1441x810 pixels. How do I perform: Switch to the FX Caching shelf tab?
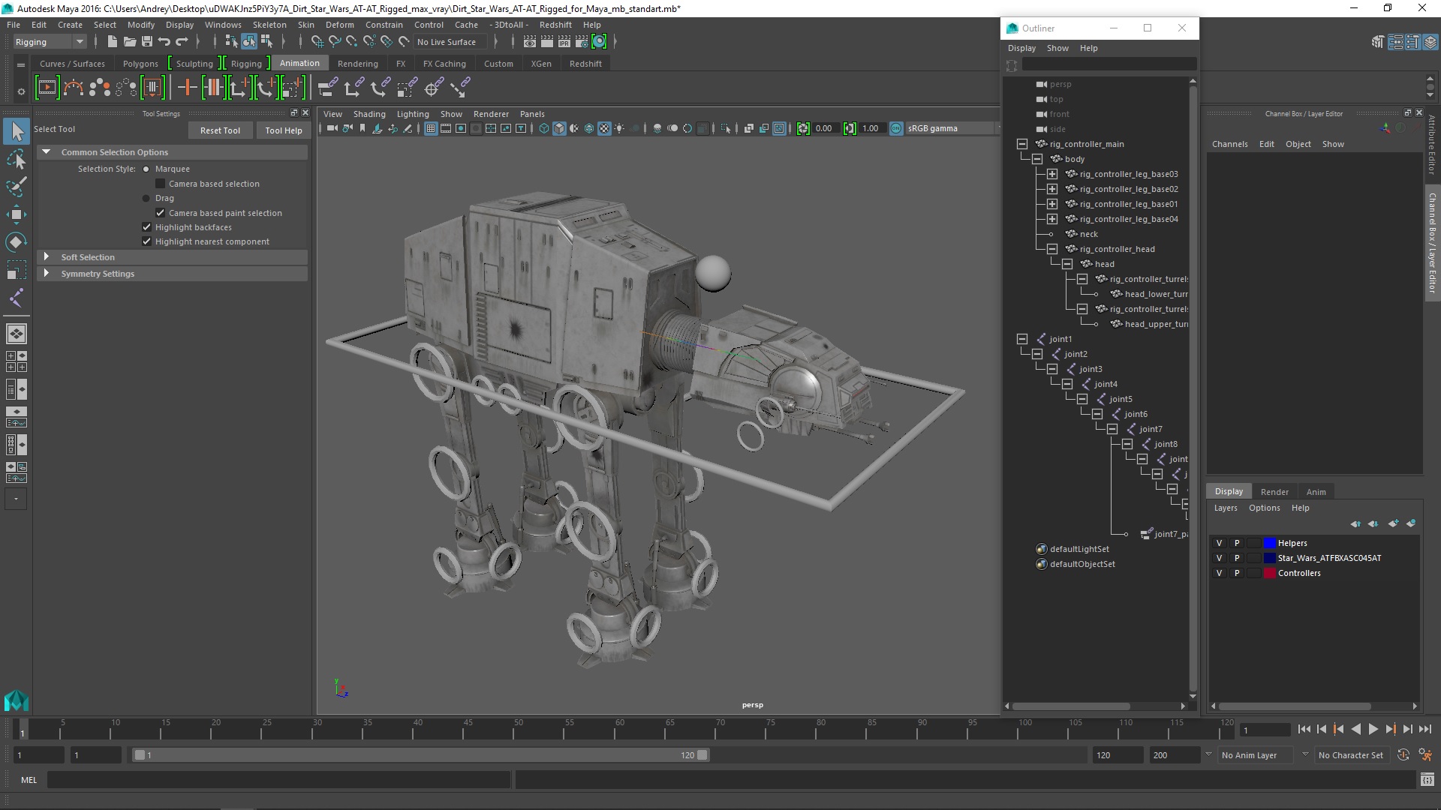444,64
